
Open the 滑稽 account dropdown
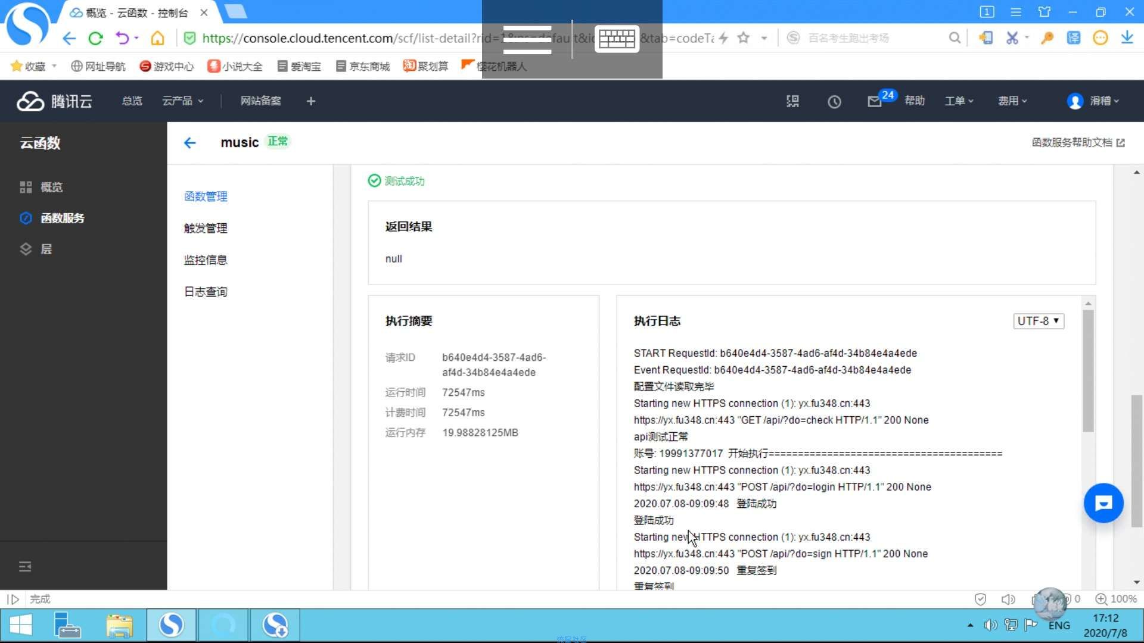(x=1105, y=101)
